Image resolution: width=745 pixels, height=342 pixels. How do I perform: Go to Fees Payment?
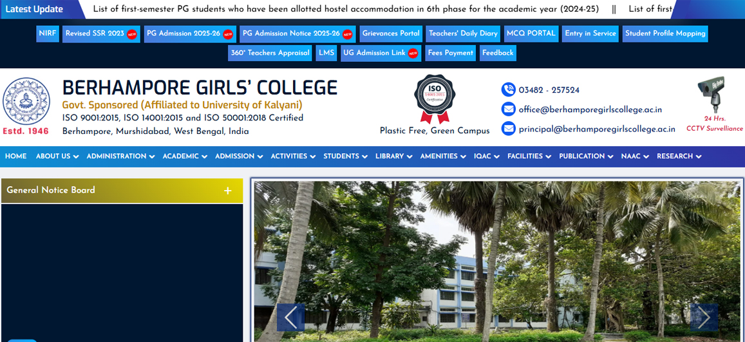tap(451, 53)
